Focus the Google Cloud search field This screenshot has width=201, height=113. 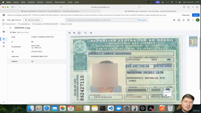click(101, 20)
